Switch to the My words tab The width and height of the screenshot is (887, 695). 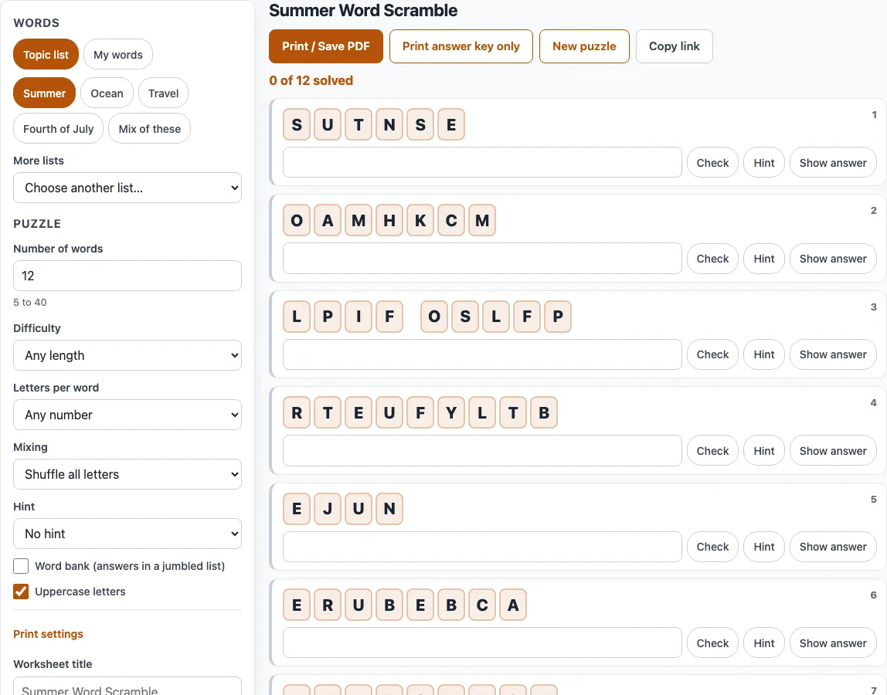coord(118,54)
